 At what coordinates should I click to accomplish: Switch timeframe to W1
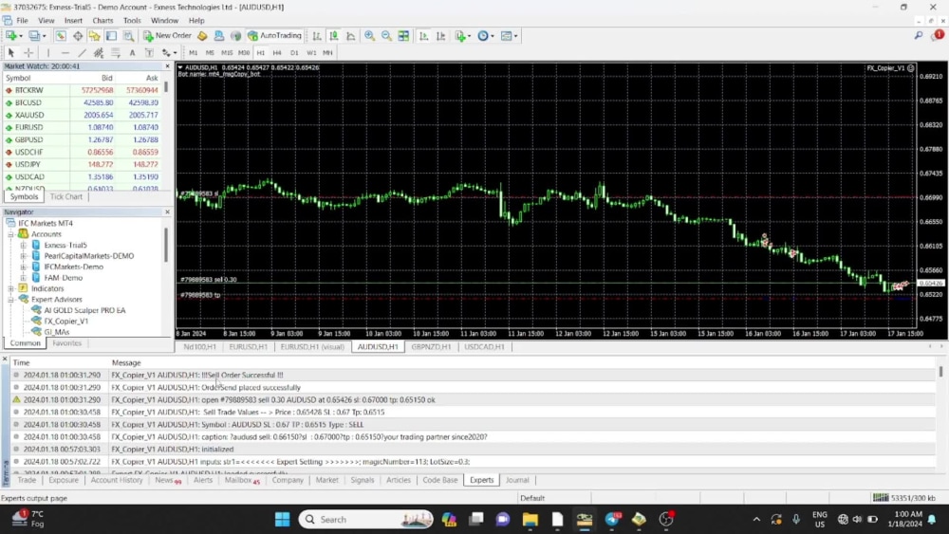[311, 52]
